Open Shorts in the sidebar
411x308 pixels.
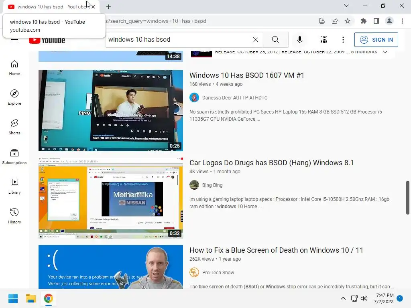point(14,127)
